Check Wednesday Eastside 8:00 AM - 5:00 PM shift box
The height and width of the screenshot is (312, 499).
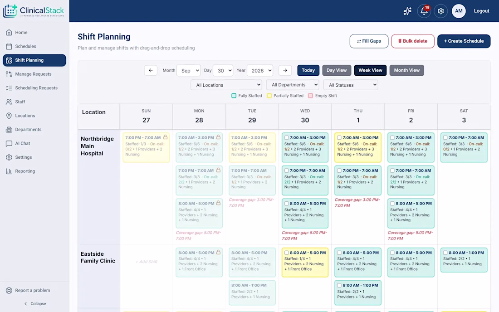286,253
